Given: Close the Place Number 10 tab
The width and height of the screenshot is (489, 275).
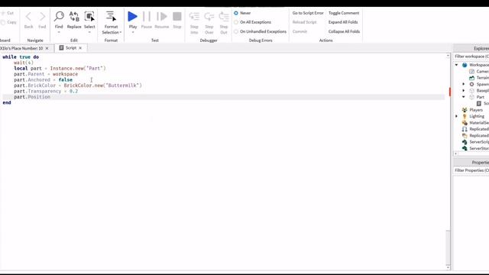Looking at the screenshot, I should coord(47,48).
